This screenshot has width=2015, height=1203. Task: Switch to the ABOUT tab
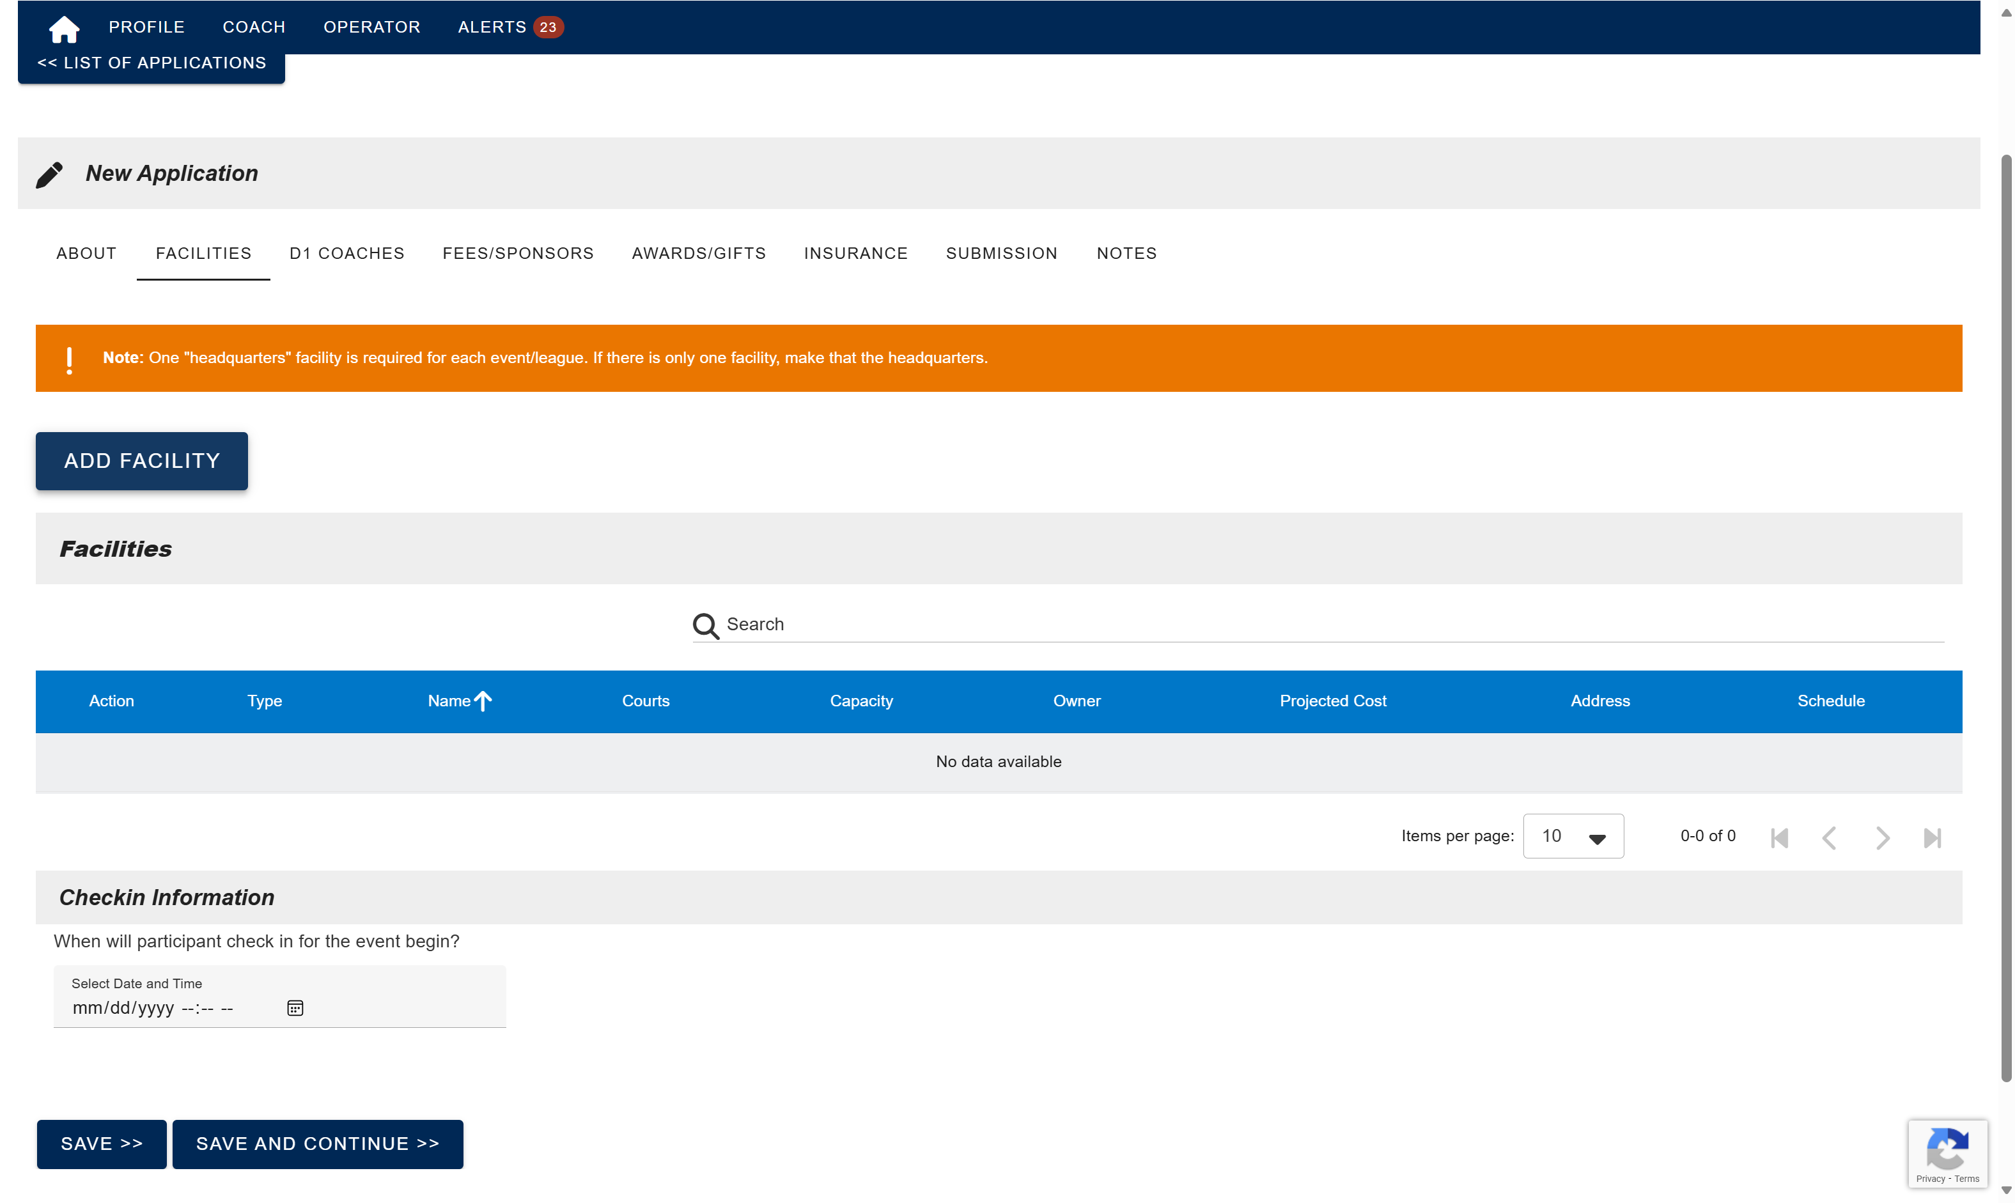coord(86,253)
